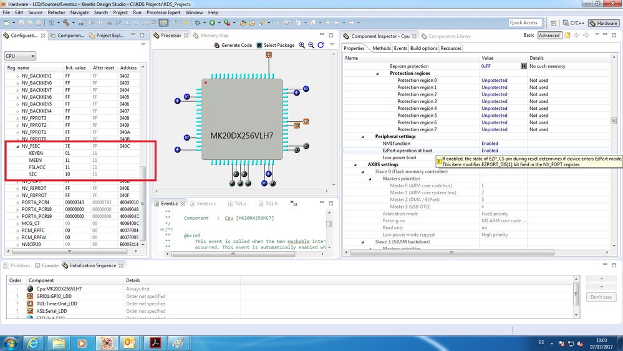
Task: Click the green Run button in toolbar
Action: tap(213, 23)
